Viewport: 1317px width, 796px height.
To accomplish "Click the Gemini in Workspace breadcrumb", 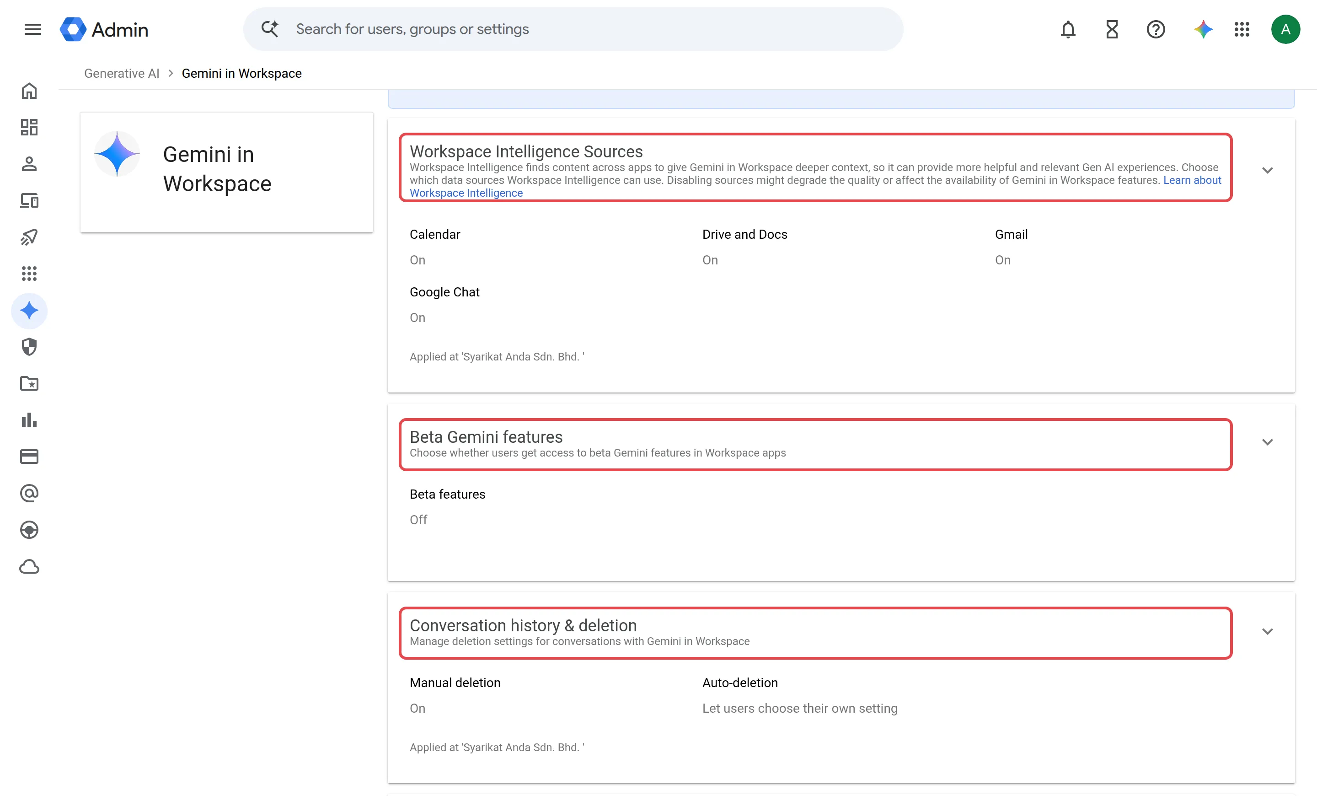I will pos(241,73).
